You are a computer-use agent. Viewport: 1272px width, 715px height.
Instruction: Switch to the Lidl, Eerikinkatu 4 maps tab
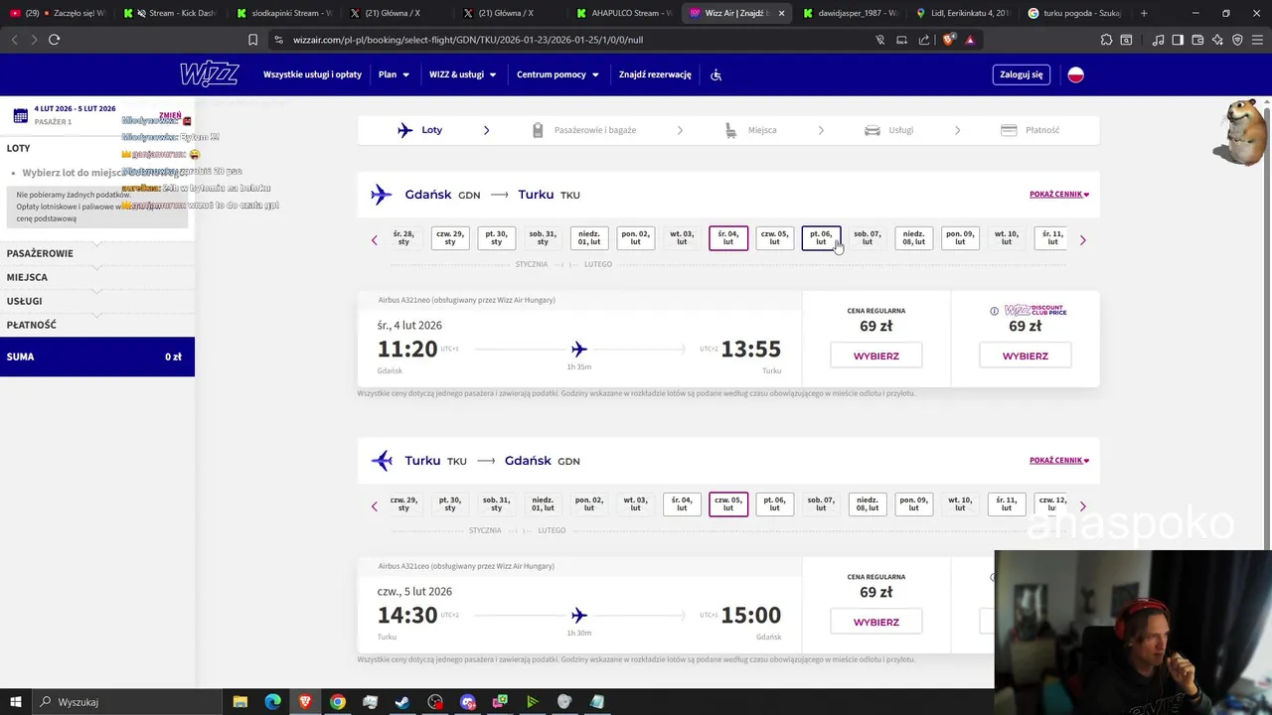962,13
